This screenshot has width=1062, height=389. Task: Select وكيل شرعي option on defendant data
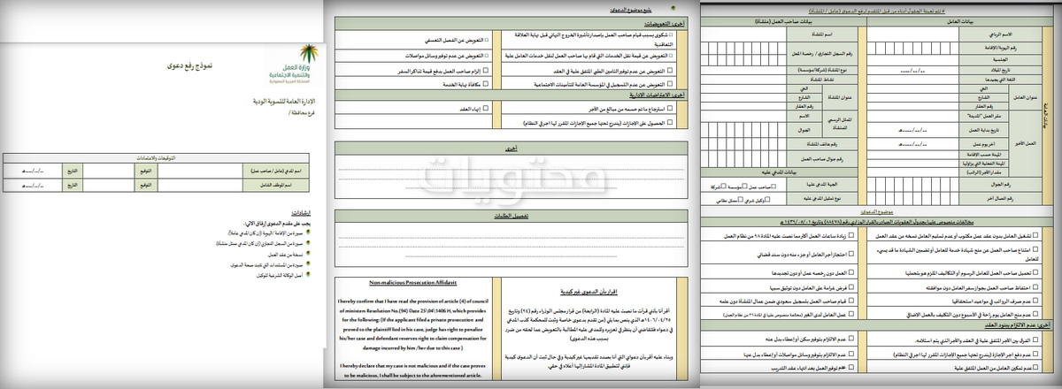(x=767, y=199)
